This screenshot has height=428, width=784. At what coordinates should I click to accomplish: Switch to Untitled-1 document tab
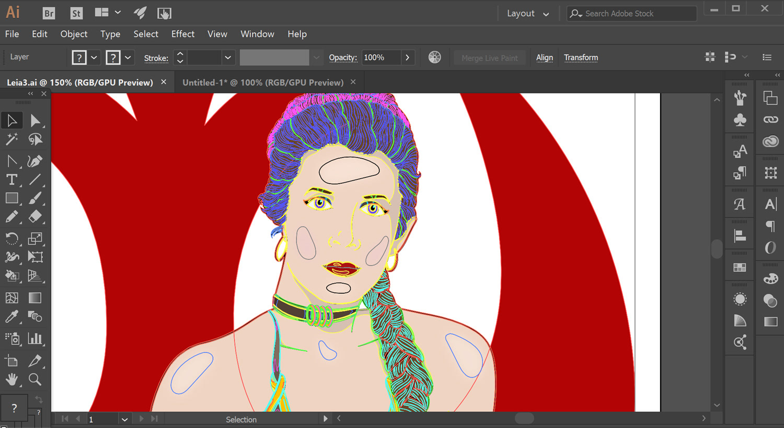[263, 82]
